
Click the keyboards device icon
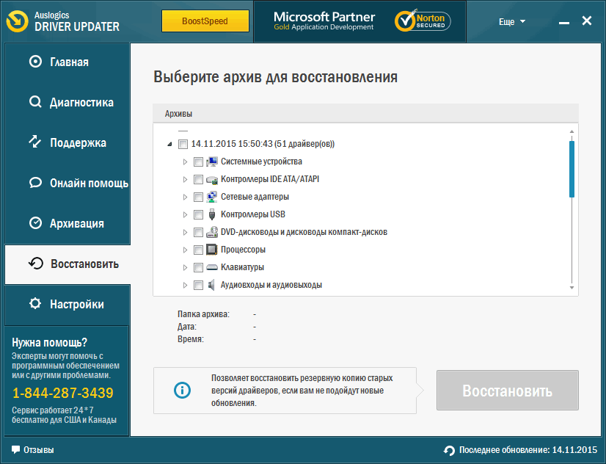tap(212, 267)
